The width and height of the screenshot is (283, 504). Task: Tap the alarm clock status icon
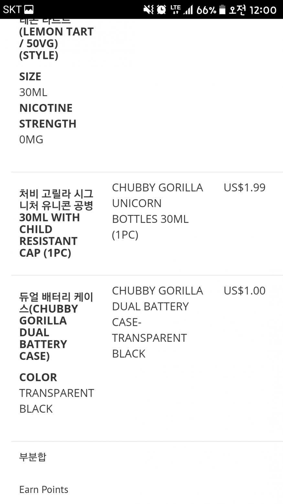[x=161, y=10]
